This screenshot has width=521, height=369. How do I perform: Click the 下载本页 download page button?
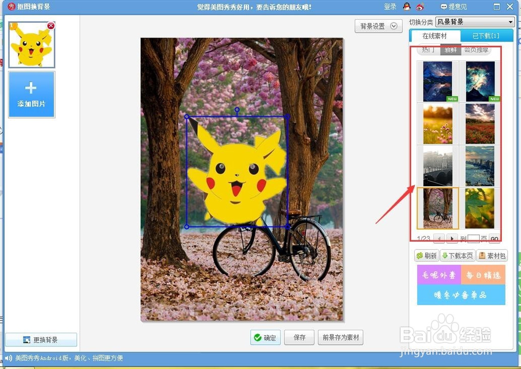pos(457,256)
